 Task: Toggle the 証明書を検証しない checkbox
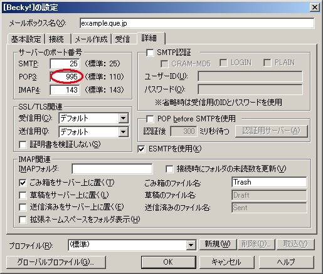[23, 145]
